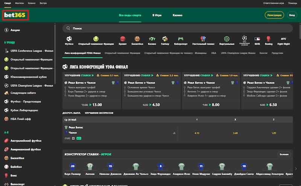Select the Виртуальные sports icon

pos(227,41)
